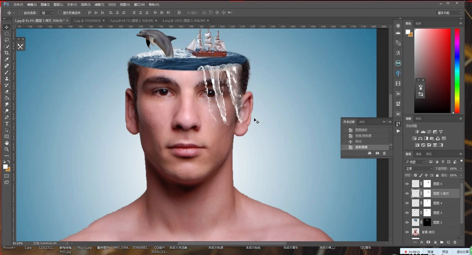Select the Eyedropper tool
472x255 pixels.
pos(7,59)
